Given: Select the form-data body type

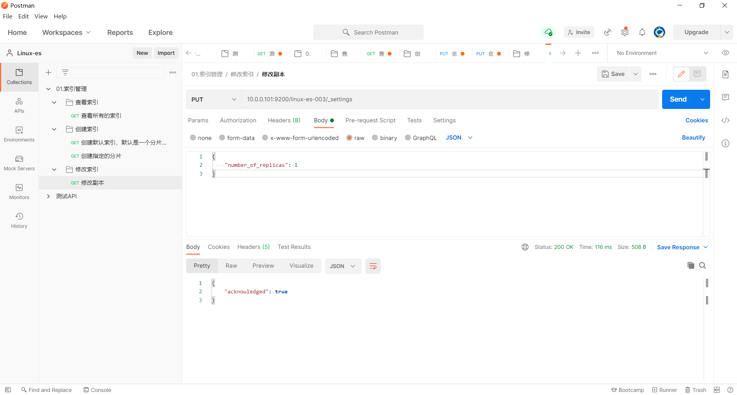Looking at the screenshot, I should (x=237, y=138).
